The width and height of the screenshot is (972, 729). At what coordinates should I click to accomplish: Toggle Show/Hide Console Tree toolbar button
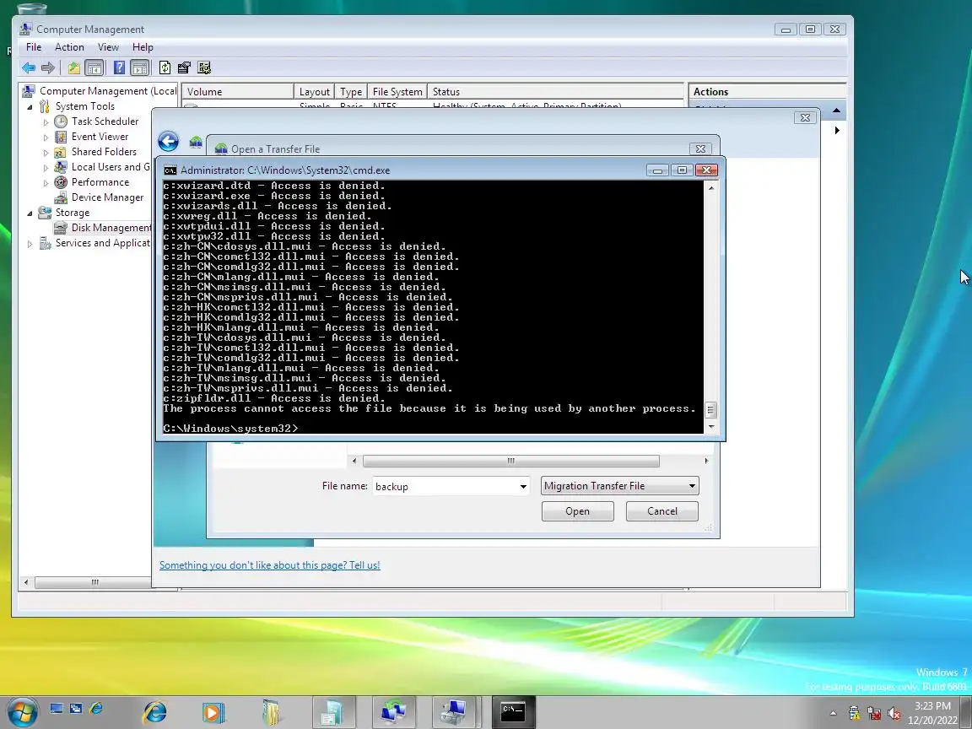tap(94, 67)
